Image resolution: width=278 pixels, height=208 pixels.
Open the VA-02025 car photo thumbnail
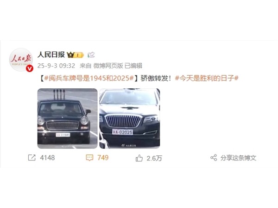[x=130, y=118]
